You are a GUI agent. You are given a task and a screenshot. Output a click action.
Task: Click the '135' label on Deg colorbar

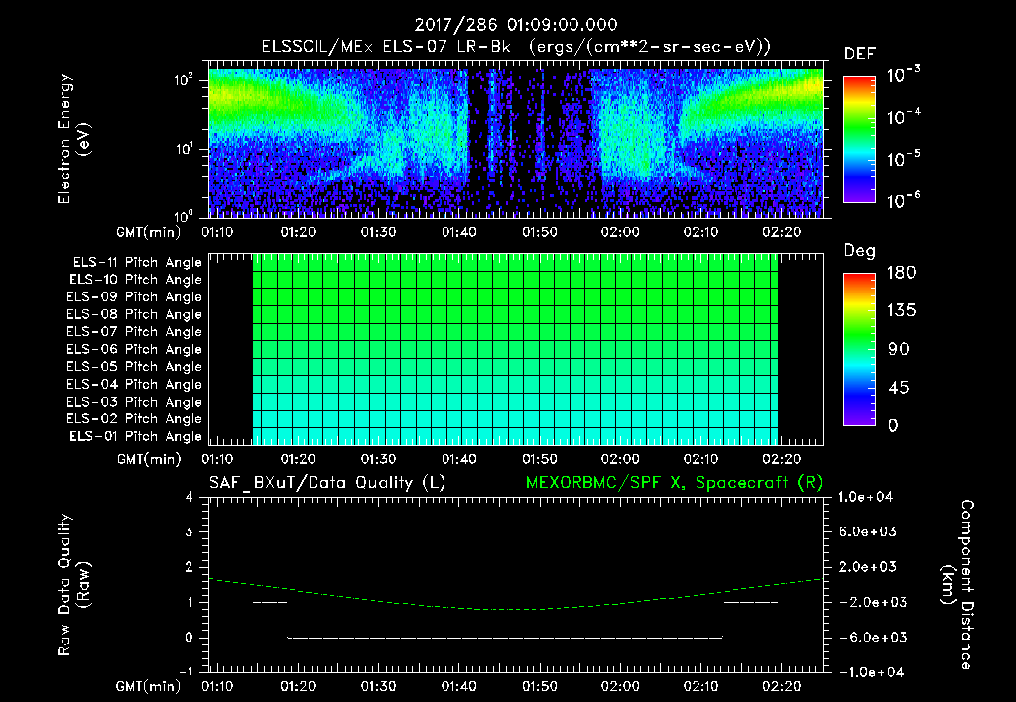tap(902, 311)
